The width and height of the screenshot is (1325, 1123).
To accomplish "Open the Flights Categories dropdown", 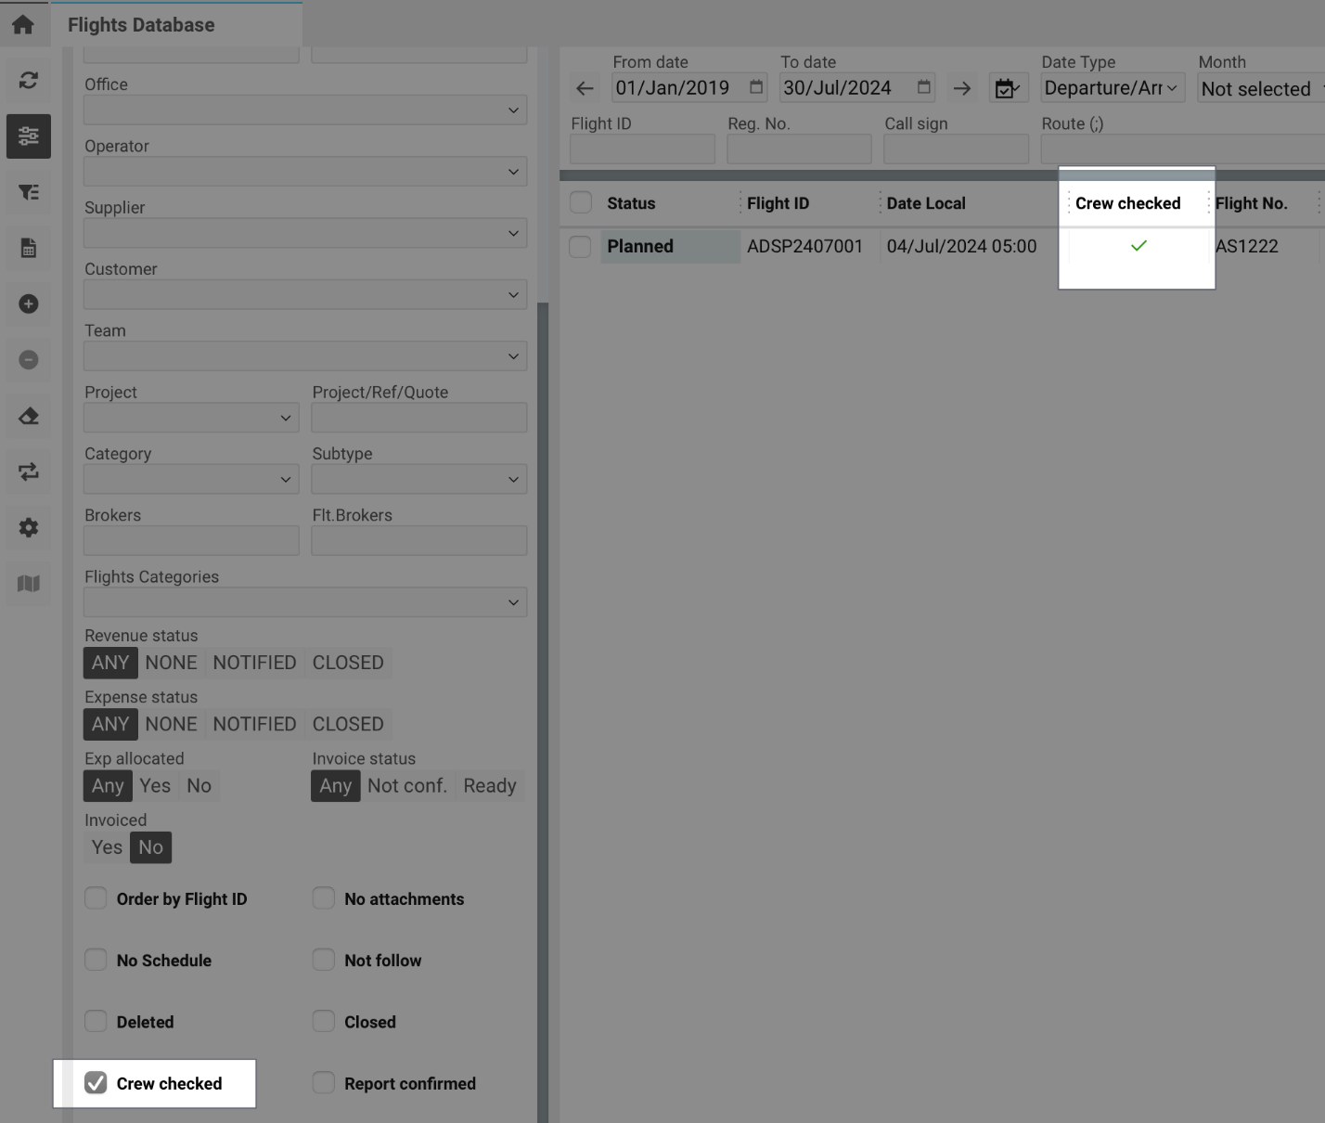I will [304, 601].
